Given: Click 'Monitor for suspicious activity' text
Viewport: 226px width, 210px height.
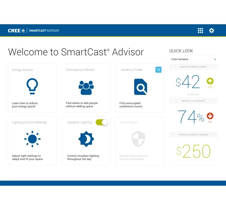Looking at the screenshot, I should pos(134,158).
